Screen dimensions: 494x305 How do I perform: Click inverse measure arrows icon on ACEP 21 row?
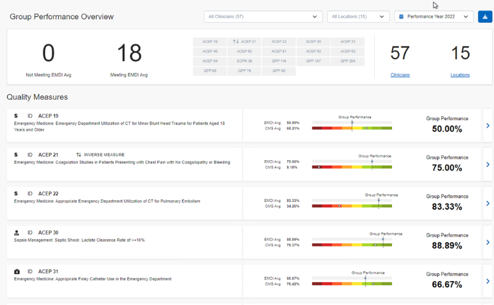tap(79, 155)
